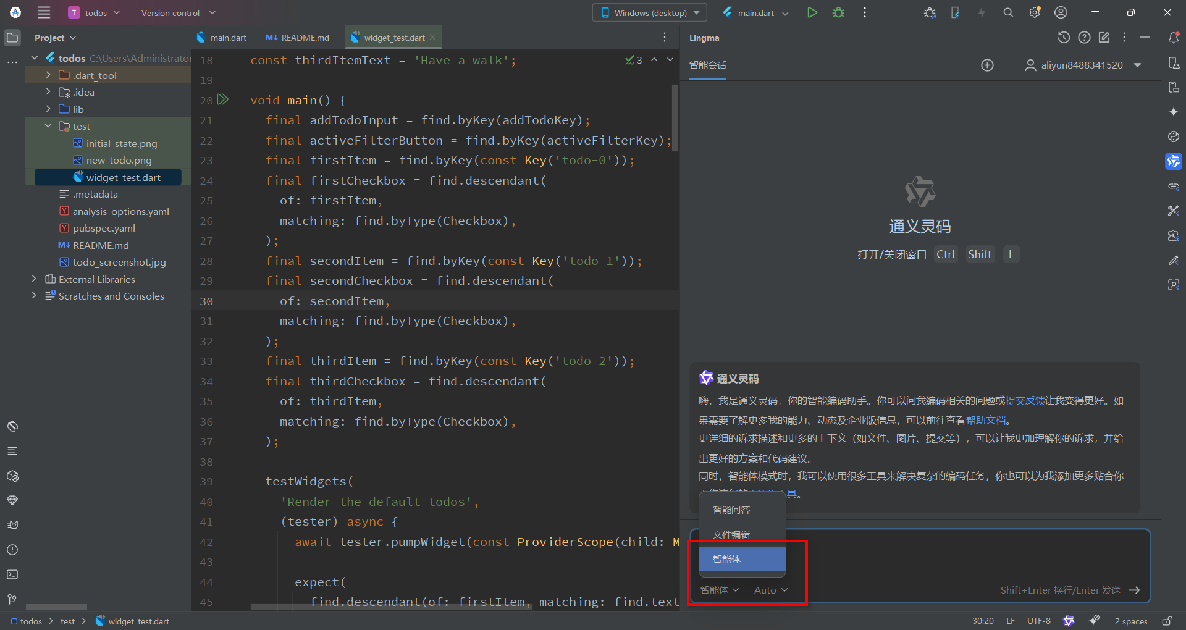Expand External Libraries node
This screenshot has width=1186, height=630.
(x=35, y=279)
